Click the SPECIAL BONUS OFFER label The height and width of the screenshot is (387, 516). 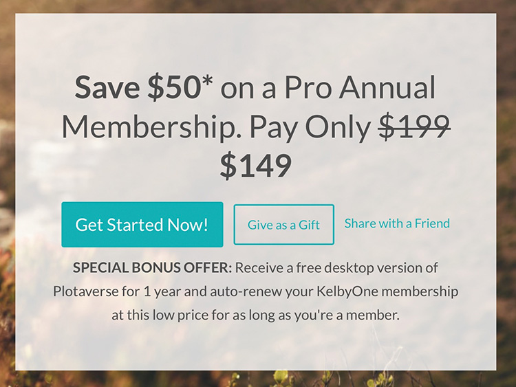click(153, 267)
